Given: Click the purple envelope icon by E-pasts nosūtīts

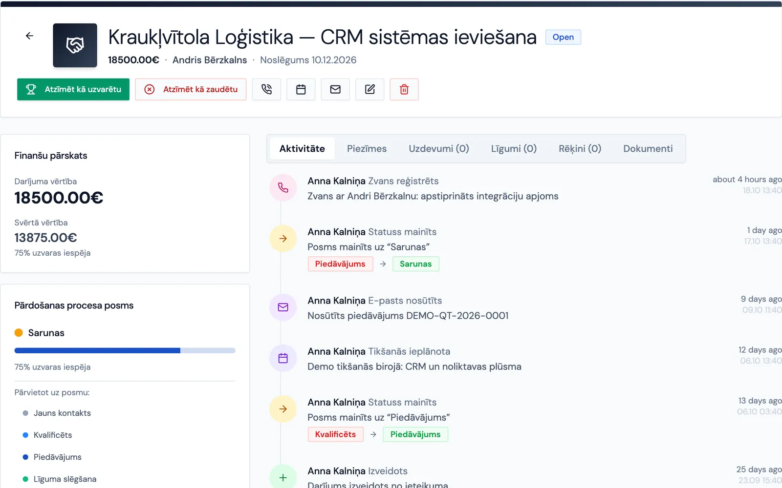Looking at the screenshot, I should pyautogui.click(x=283, y=307).
